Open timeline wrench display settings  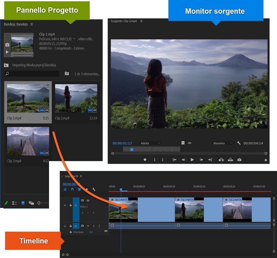tap(93, 189)
